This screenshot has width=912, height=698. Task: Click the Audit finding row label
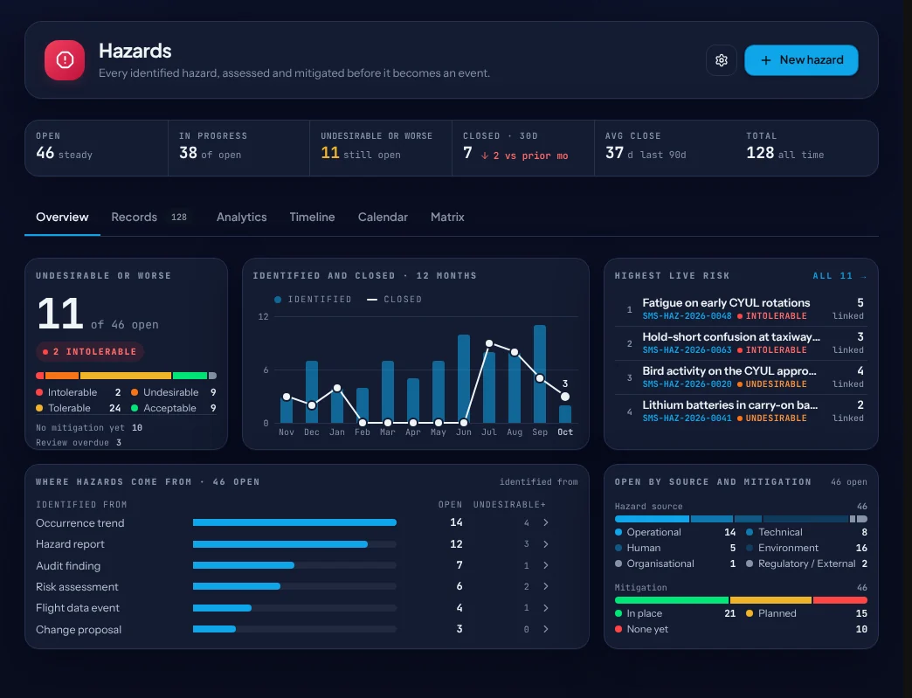[68, 566]
